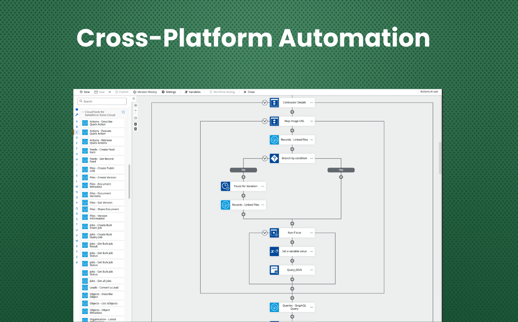Adjust the zoom level slider
The height and width of the screenshot is (322, 518).
coord(135,111)
